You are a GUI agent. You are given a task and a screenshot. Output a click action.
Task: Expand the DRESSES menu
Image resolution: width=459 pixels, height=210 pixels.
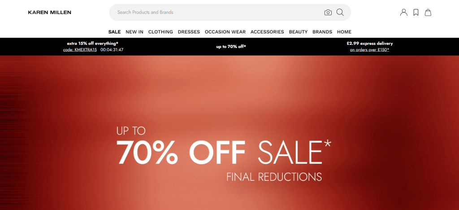pos(189,32)
